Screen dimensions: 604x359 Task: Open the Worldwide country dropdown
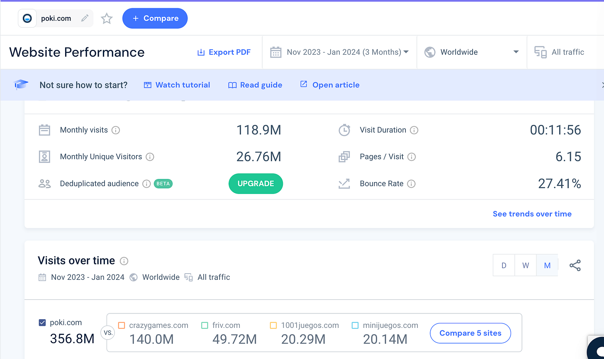click(x=472, y=52)
